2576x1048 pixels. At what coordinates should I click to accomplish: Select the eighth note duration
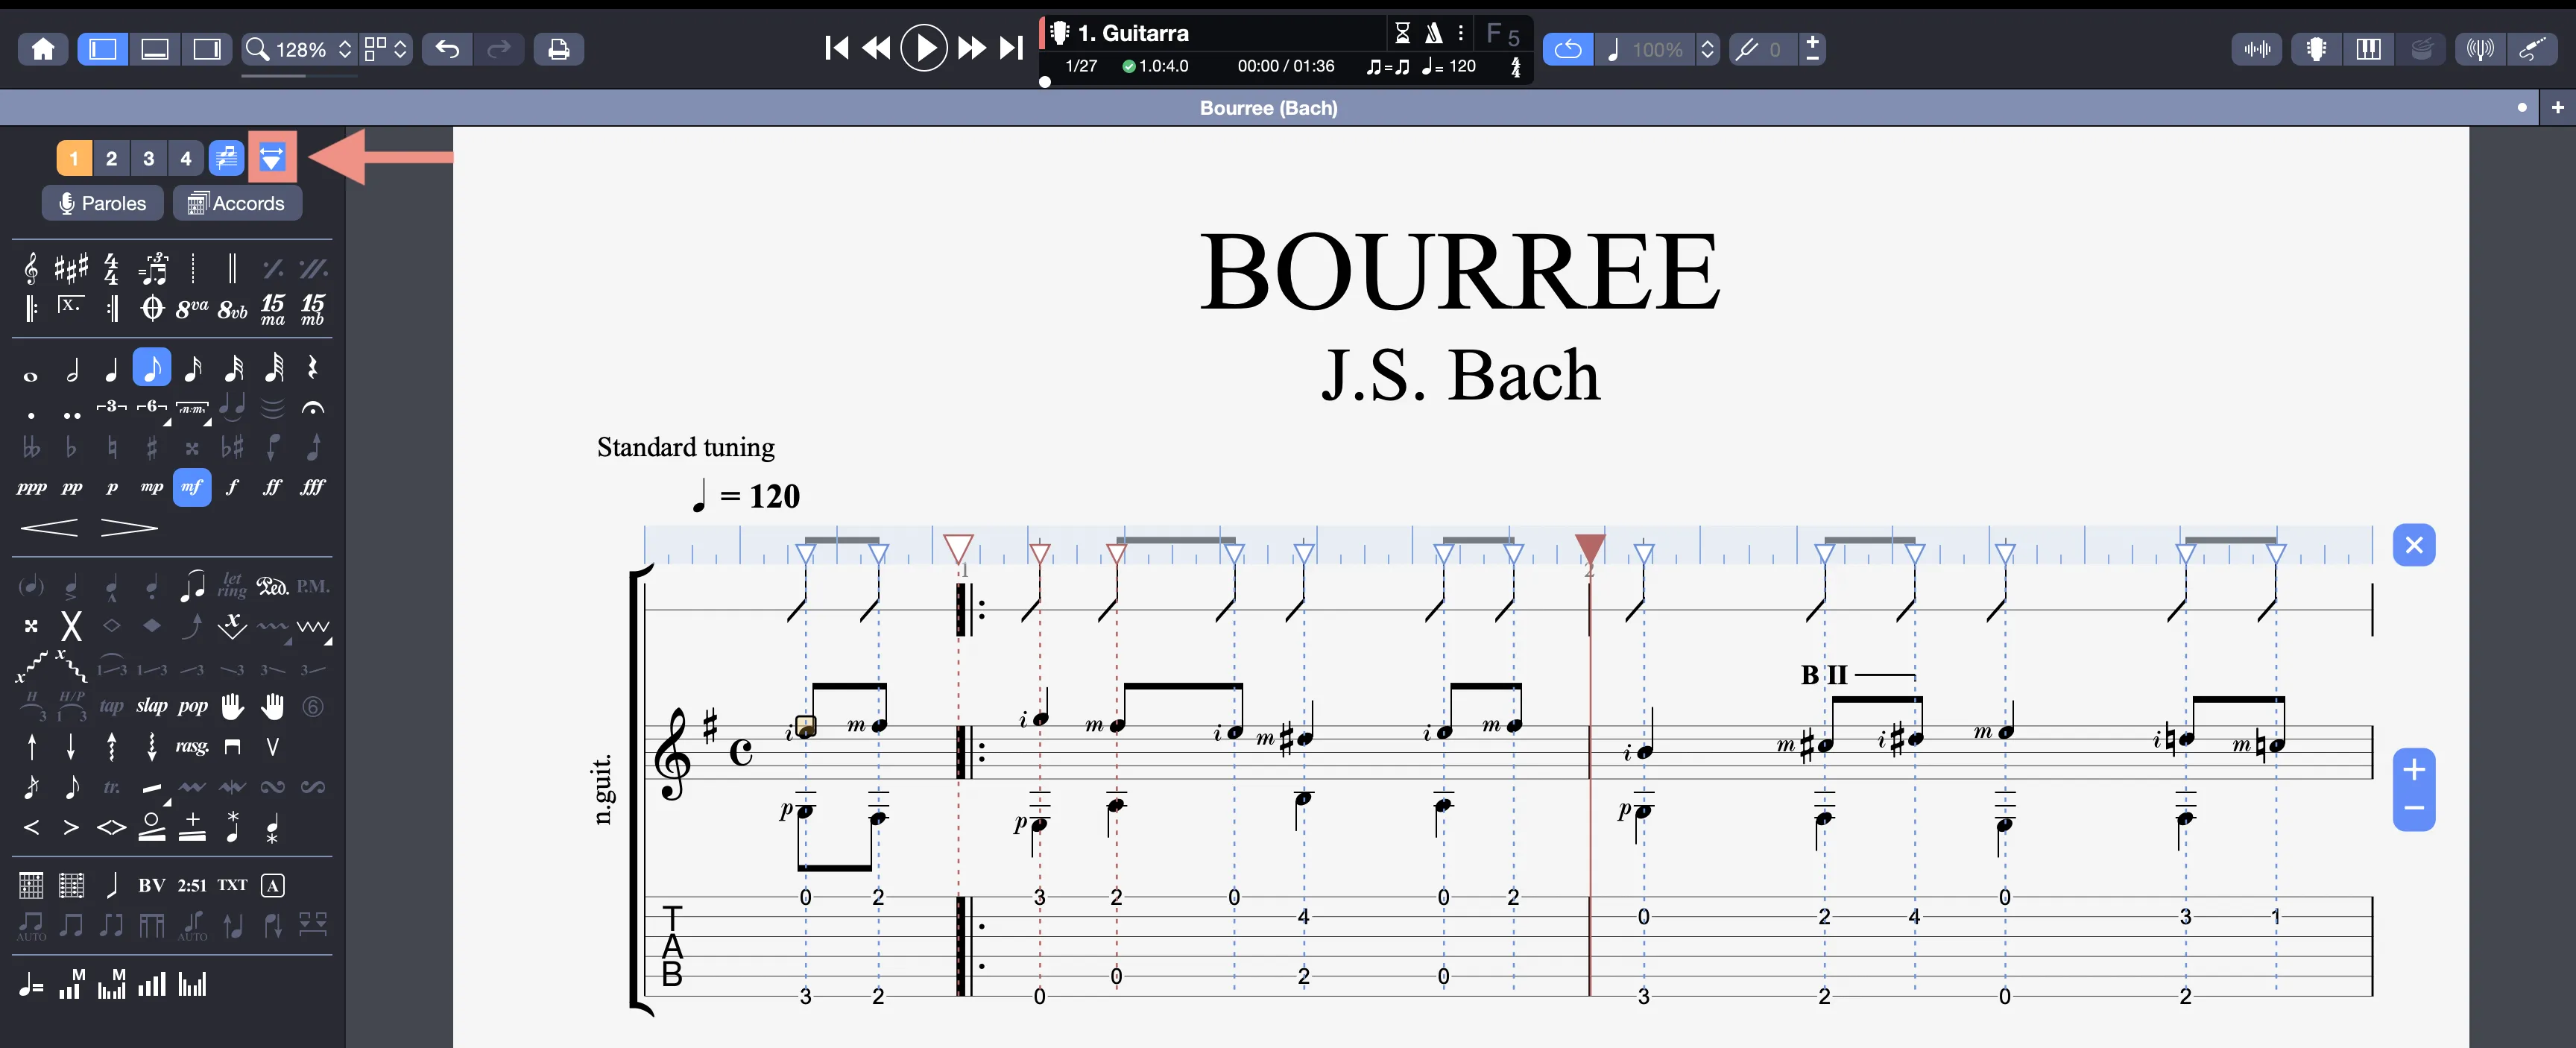[x=152, y=368]
